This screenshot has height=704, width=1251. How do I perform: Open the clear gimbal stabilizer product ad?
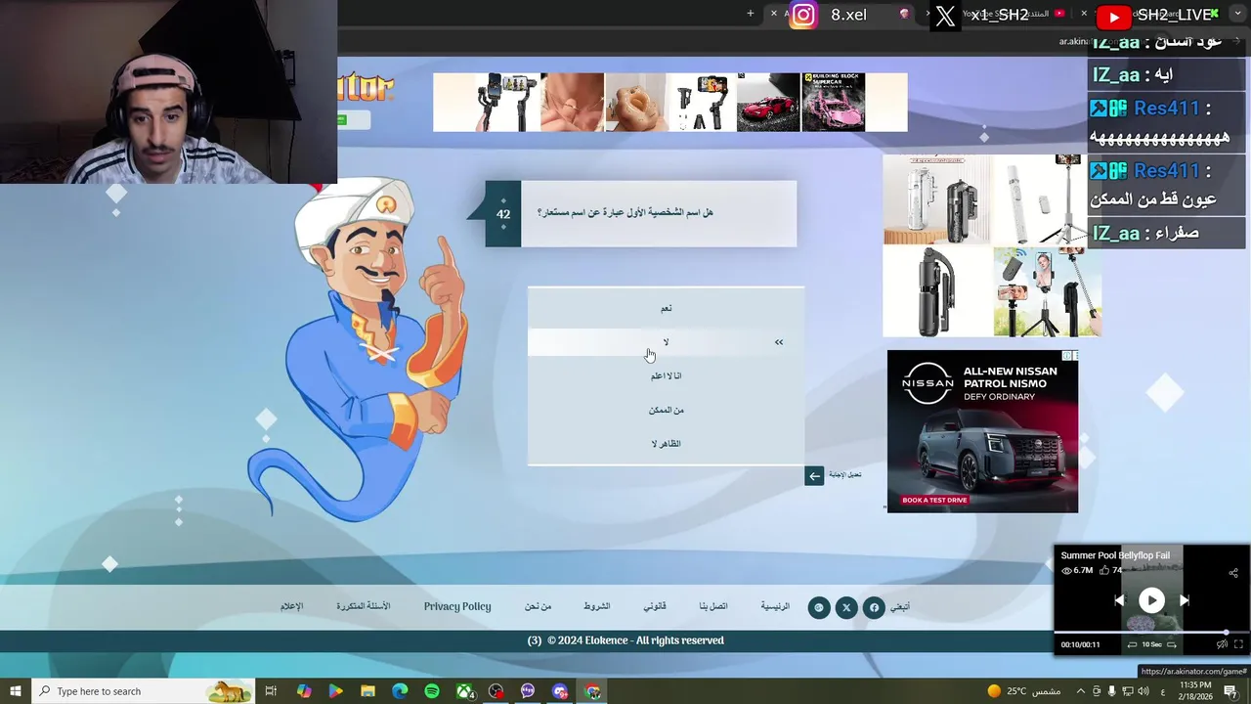pyautogui.click(x=936, y=199)
